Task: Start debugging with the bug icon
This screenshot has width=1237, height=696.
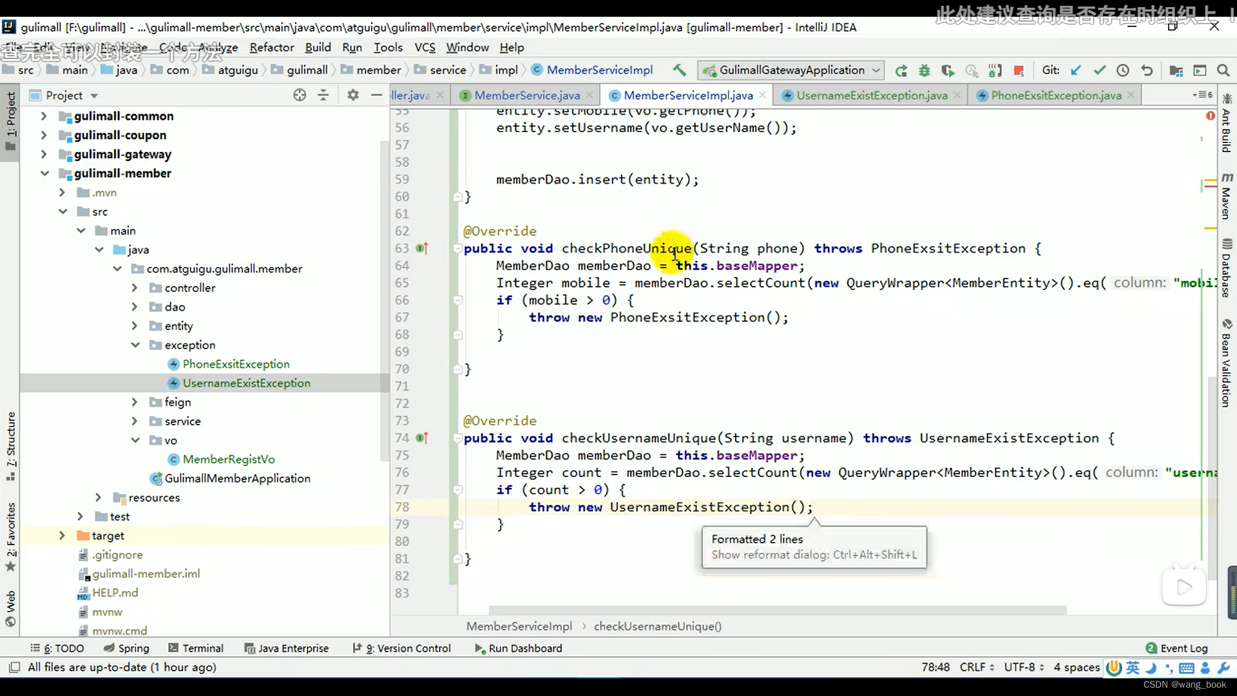Action: (x=925, y=70)
